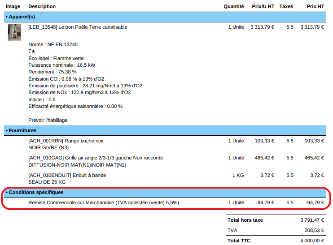Click the Description column header

click(x=42, y=6)
